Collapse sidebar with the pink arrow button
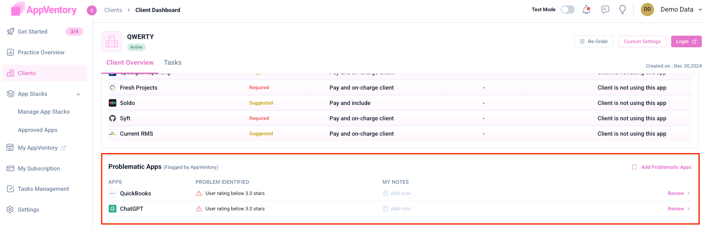This screenshot has width=706, height=229. click(x=92, y=10)
